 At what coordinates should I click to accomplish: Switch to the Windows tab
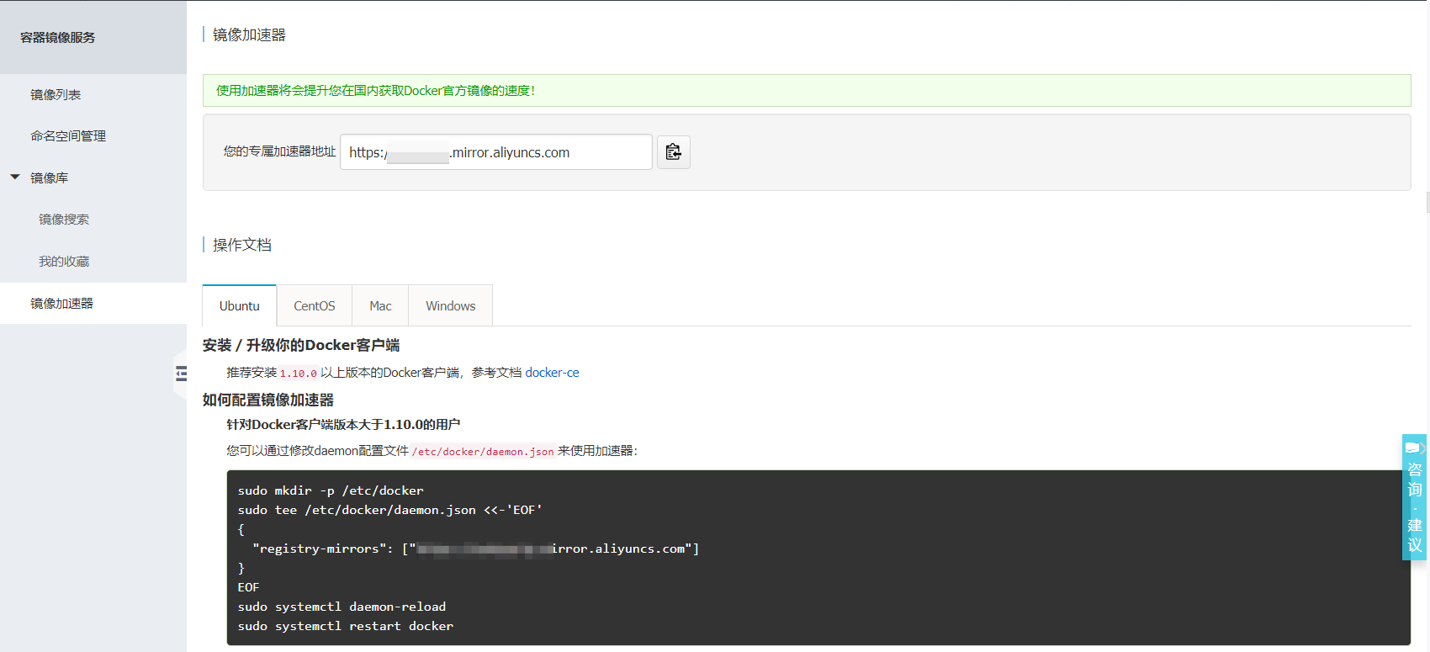(x=451, y=305)
